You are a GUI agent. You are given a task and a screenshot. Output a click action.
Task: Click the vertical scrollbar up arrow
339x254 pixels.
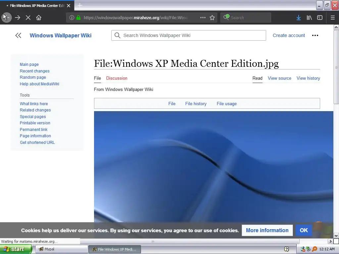[336, 27]
